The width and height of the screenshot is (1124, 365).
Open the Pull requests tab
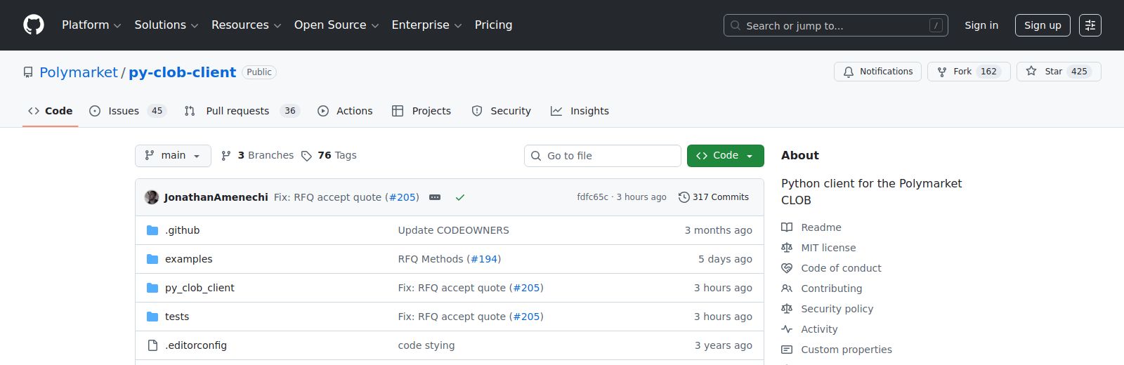[237, 111]
